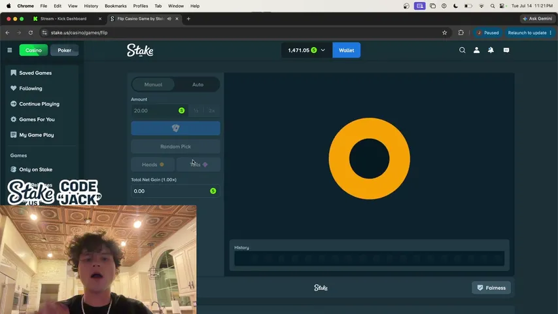Screen dimensions: 558x314
Task: Switch to Casino section
Action: point(33,50)
